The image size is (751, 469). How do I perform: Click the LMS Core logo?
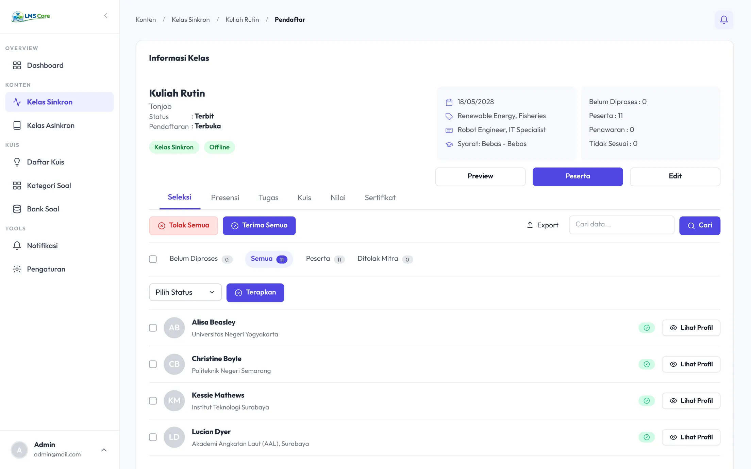31,16
